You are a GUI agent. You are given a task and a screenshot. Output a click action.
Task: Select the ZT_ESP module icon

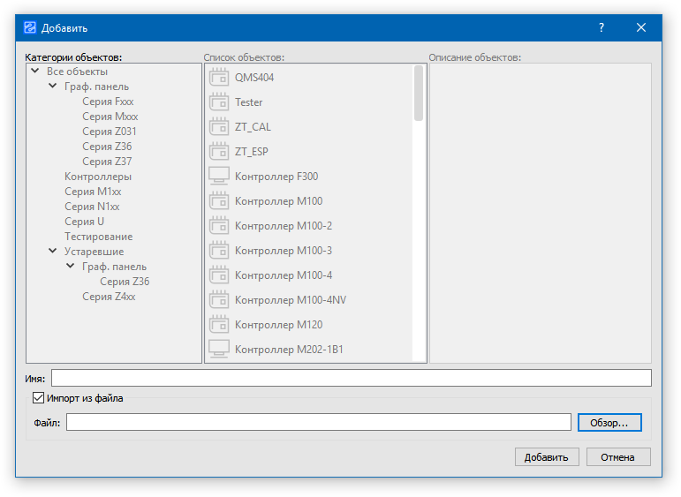[x=218, y=152]
